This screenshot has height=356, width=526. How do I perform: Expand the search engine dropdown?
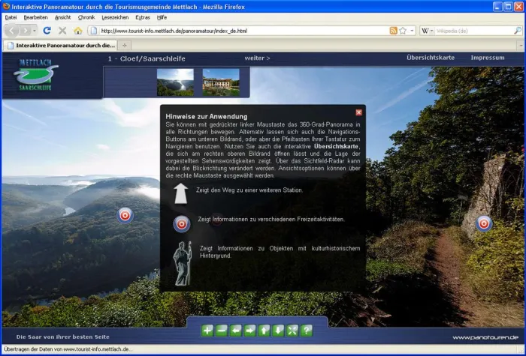pyautogui.click(x=430, y=31)
